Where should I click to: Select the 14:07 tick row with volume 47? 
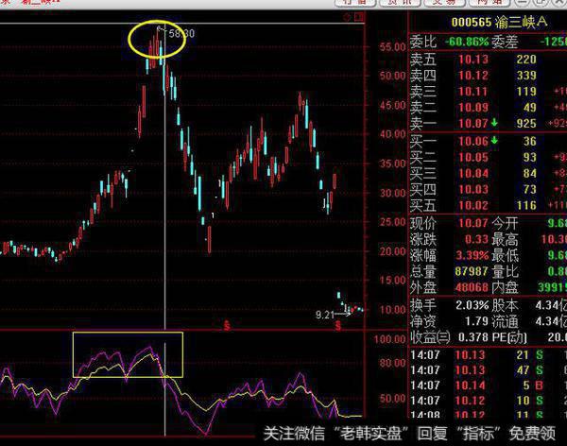click(488, 370)
